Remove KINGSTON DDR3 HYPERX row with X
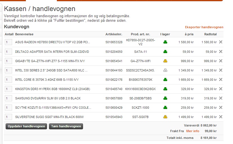 coord(221,89)
